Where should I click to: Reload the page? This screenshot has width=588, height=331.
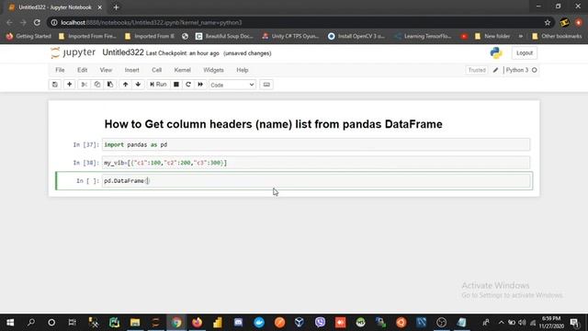[37, 22]
